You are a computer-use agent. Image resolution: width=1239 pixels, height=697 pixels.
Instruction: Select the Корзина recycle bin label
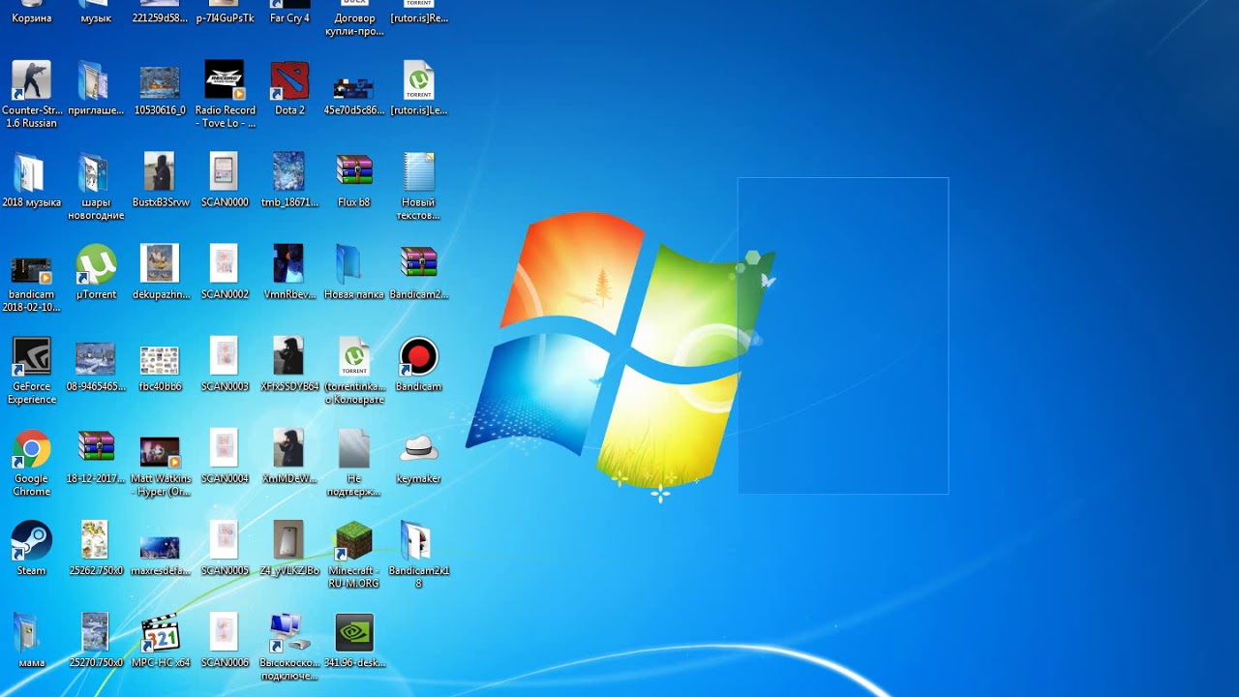(x=31, y=18)
